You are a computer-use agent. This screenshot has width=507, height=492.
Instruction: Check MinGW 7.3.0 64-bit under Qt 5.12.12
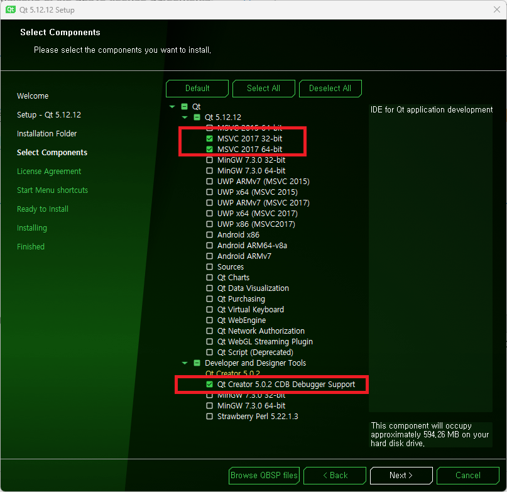[x=210, y=170]
